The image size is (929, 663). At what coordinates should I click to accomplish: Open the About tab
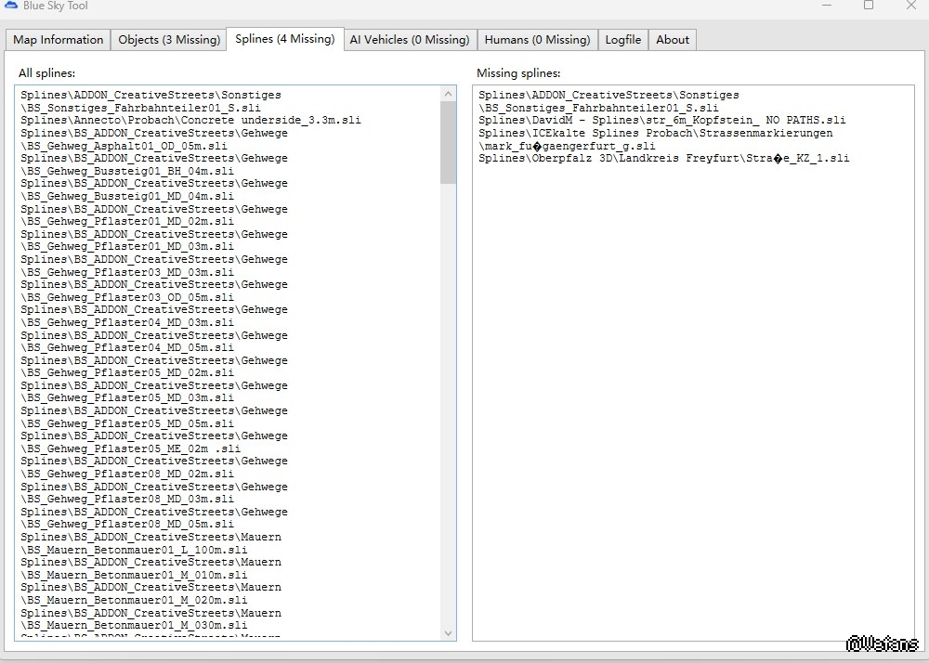tap(673, 40)
